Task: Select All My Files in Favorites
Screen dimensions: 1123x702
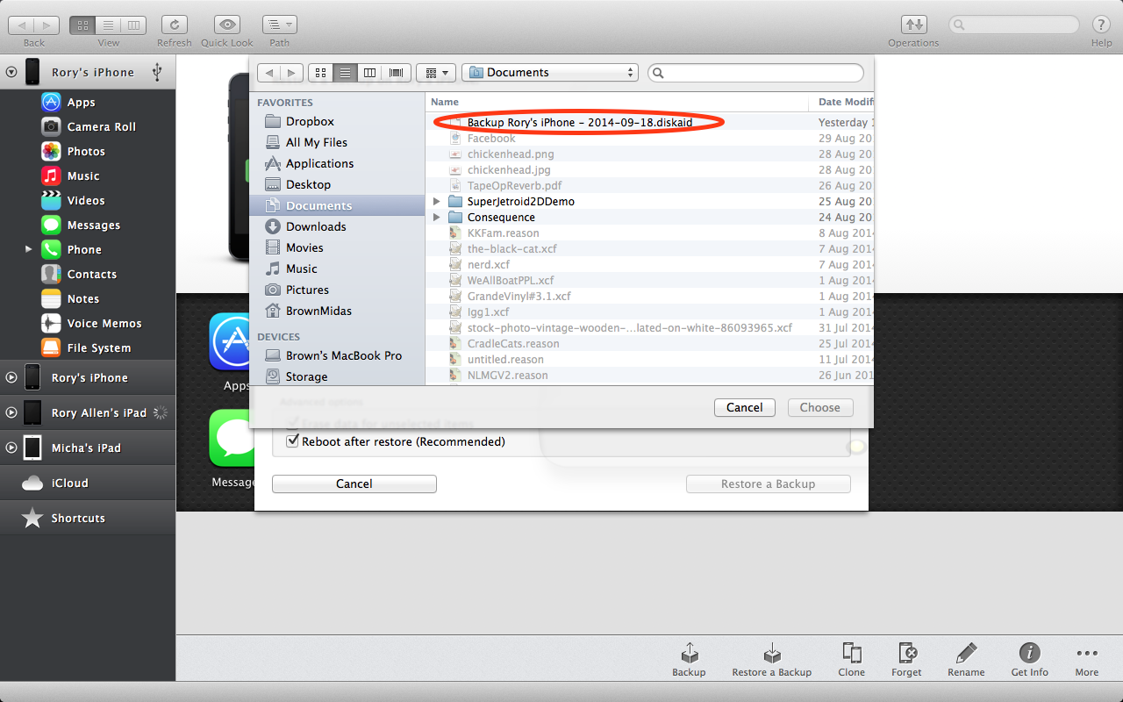Action: 306,142
